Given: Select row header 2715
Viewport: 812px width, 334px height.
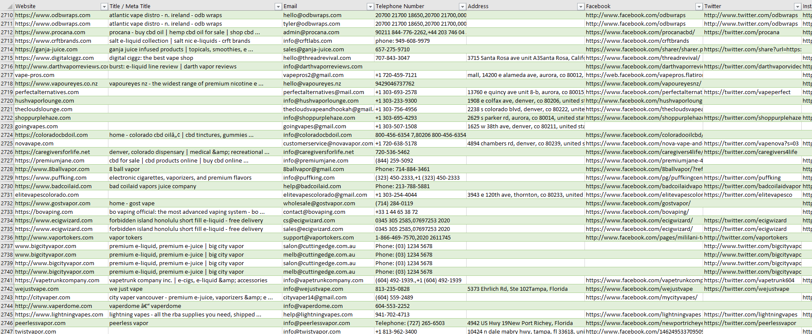Looking at the screenshot, I should [x=7, y=58].
